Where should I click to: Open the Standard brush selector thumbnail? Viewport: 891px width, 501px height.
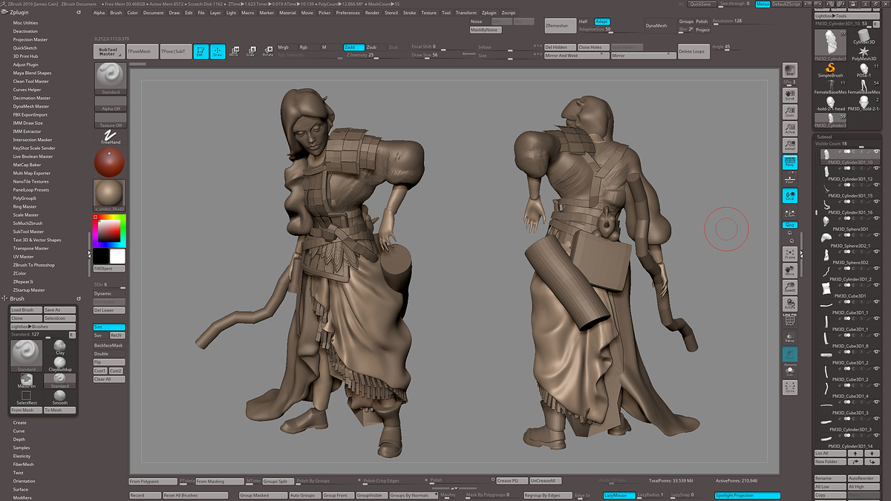point(110,78)
